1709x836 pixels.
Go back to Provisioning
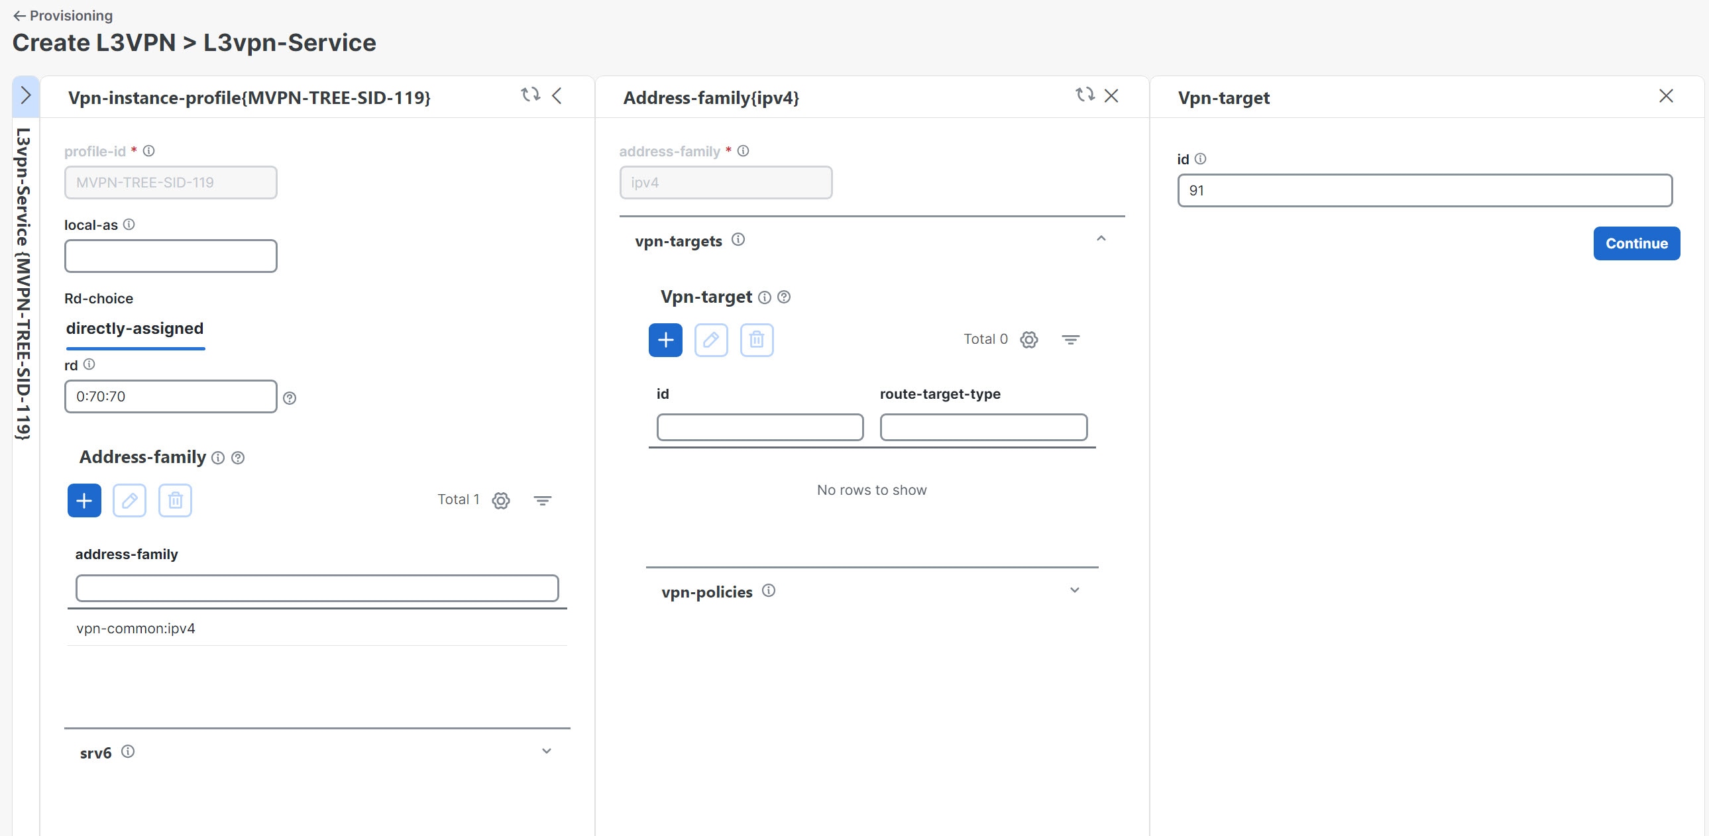point(62,15)
